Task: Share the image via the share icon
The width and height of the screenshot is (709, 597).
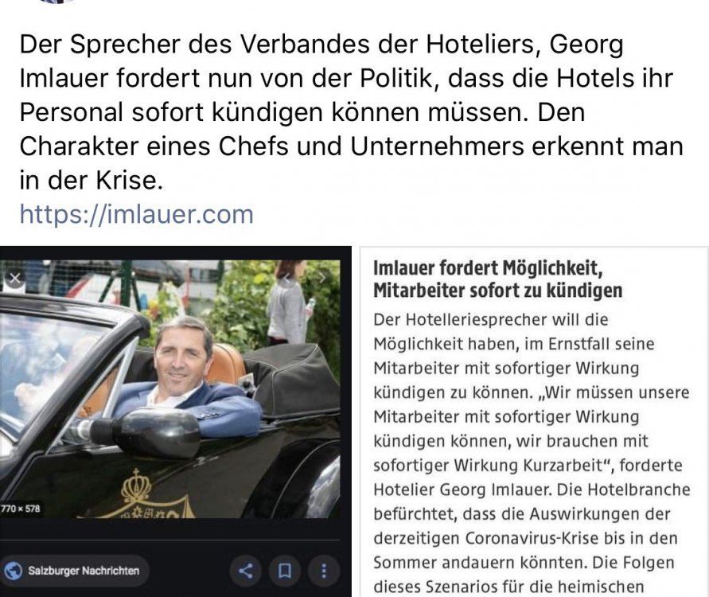Action: coord(246,571)
